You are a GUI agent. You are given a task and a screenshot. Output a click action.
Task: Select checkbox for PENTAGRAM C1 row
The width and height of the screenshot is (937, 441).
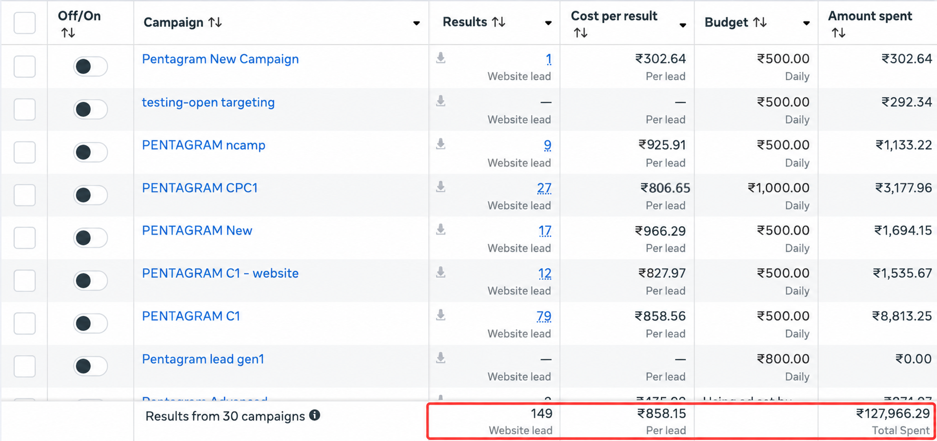(x=25, y=323)
